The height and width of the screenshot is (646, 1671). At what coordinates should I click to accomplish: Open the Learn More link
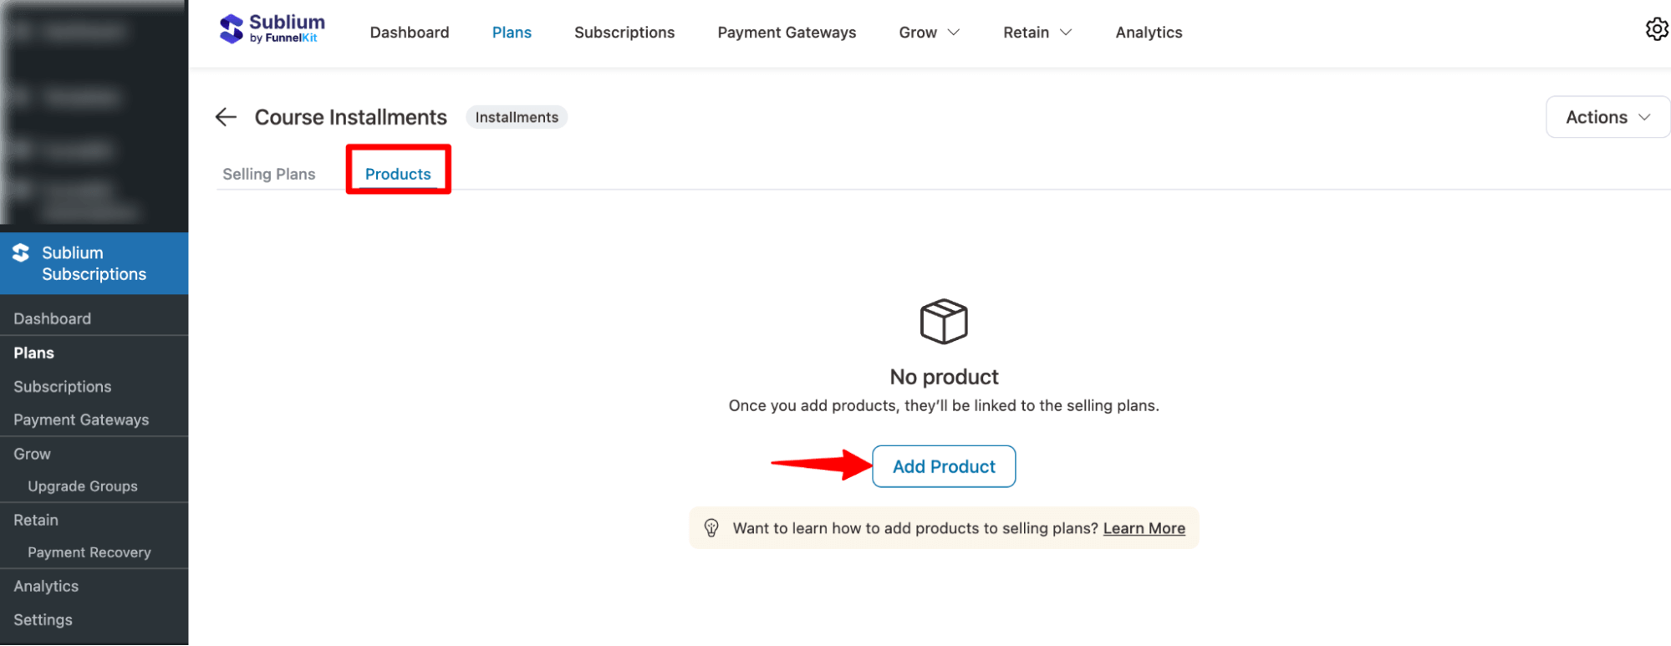pos(1144,527)
